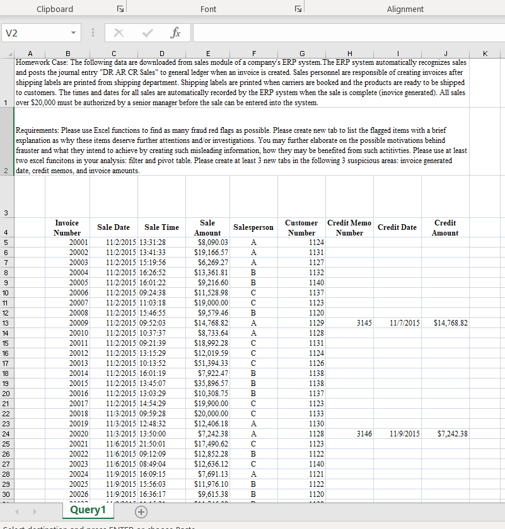Select invoice number cell 20022
Viewport: 505px width, 529px height.
(x=67, y=454)
